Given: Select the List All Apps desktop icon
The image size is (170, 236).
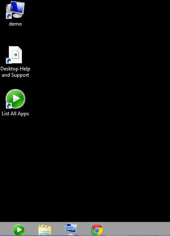Looking at the screenshot, I should [x=15, y=99].
